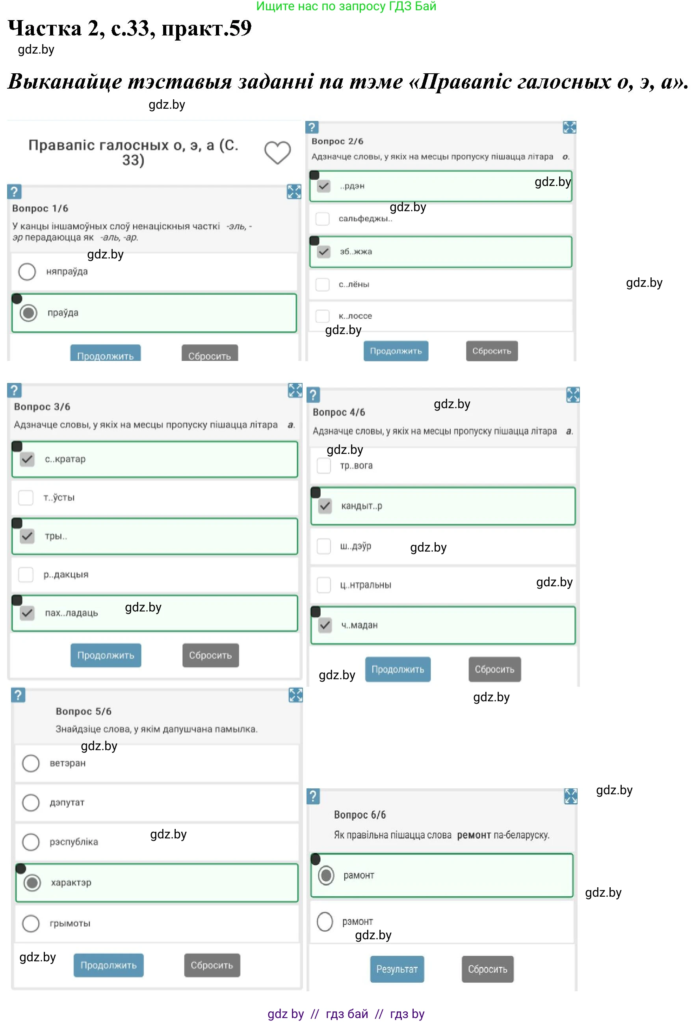Check the 'сальфеджы..' checkbox
The image size is (693, 1022).
pyautogui.click(x=322, y=219)
